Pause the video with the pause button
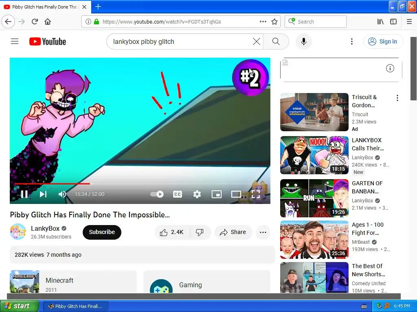This screenshot has height=312, width=417. [x=24, y=194]
